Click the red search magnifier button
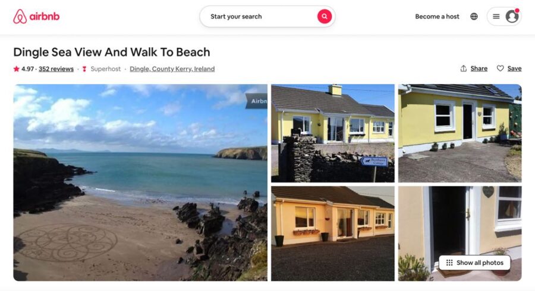The image size is (535, 291). [x=325, y=17]
